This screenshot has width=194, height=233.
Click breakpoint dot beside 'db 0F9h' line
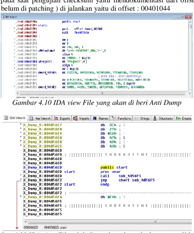tap(21, 196)
